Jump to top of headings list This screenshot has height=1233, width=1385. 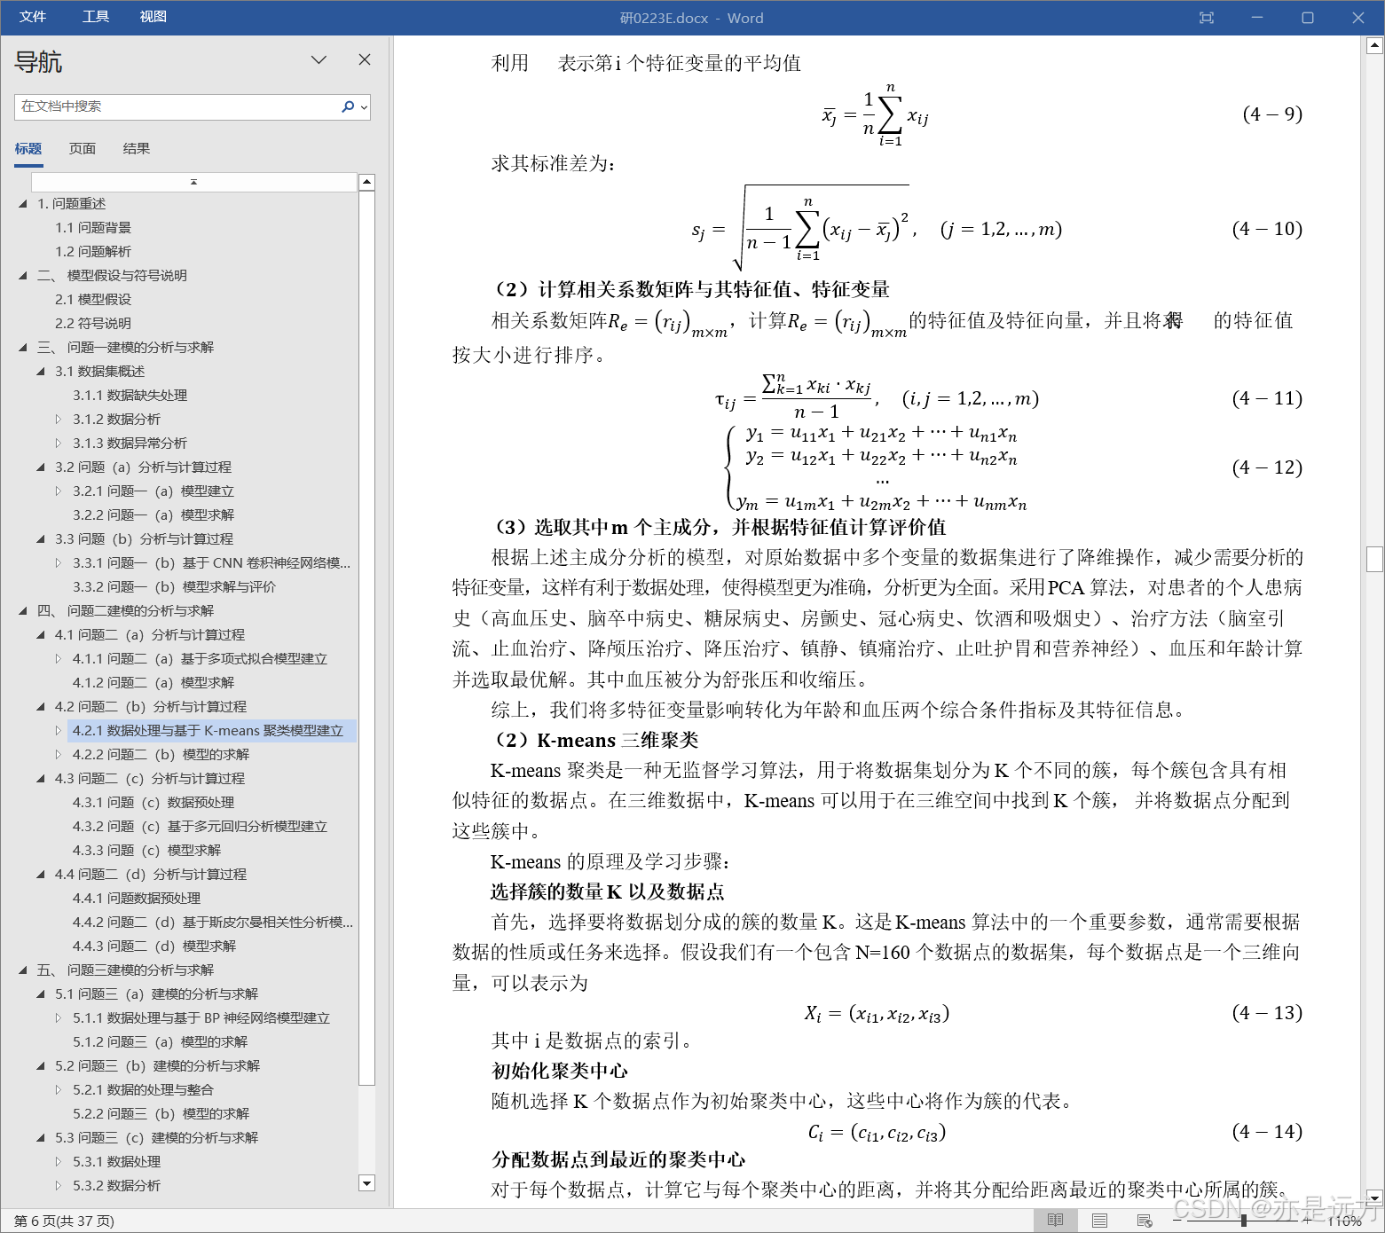(193, 182)
